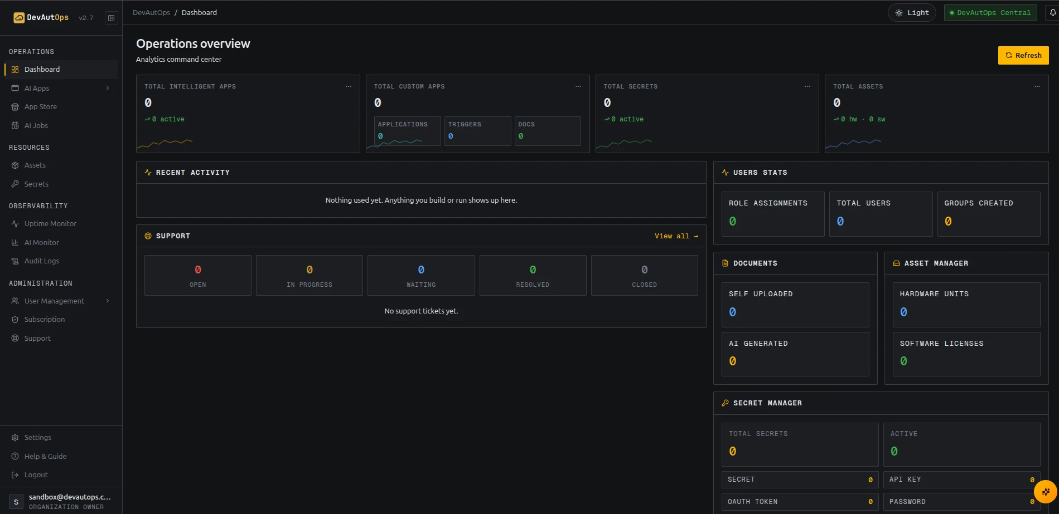The width and height of the screenshot is (1059, 514).
Task: Select the In Progress tickets tile
Action: click(310, 276)
